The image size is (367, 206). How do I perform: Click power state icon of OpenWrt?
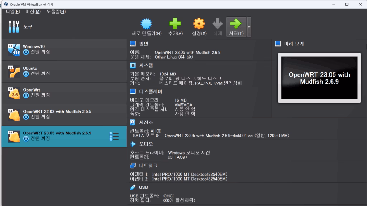coord(26,95)
